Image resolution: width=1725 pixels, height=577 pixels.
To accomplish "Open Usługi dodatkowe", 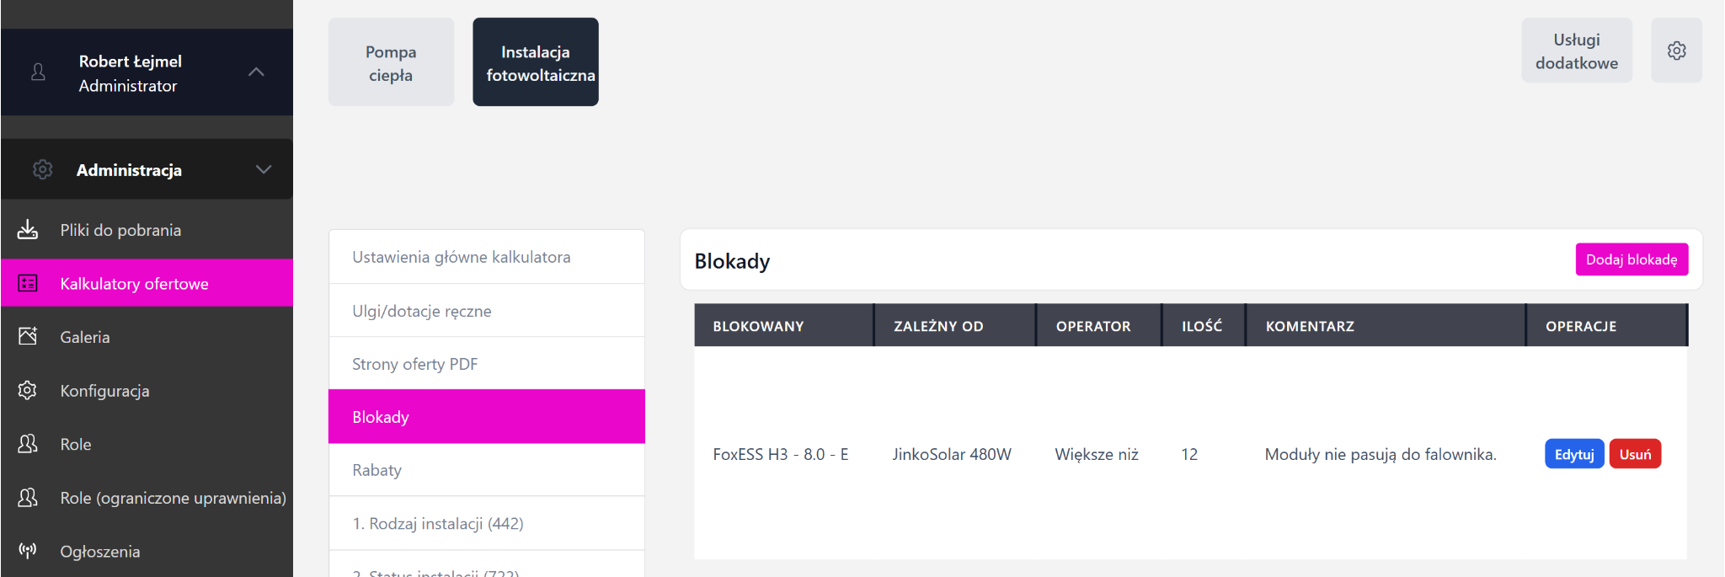I will [1576, 51].
